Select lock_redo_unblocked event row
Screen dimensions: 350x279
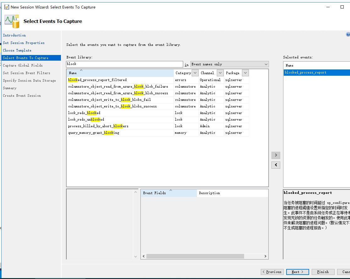(x=158, y=119)
